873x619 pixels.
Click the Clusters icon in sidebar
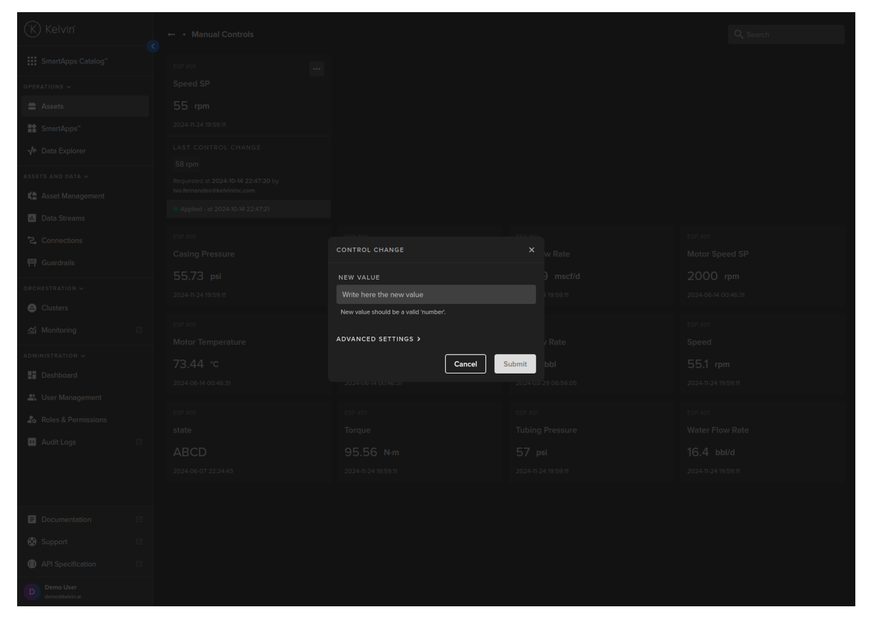click(x=32, y=308)
